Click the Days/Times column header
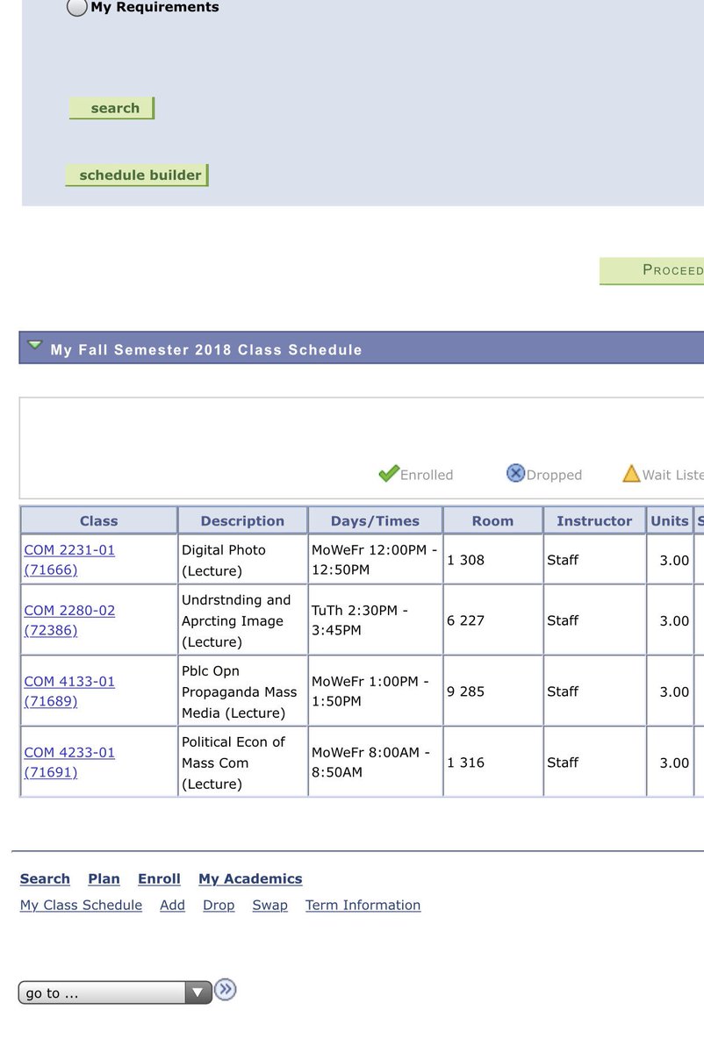This screenshot has height=1053, width=704. coord(375,520)
